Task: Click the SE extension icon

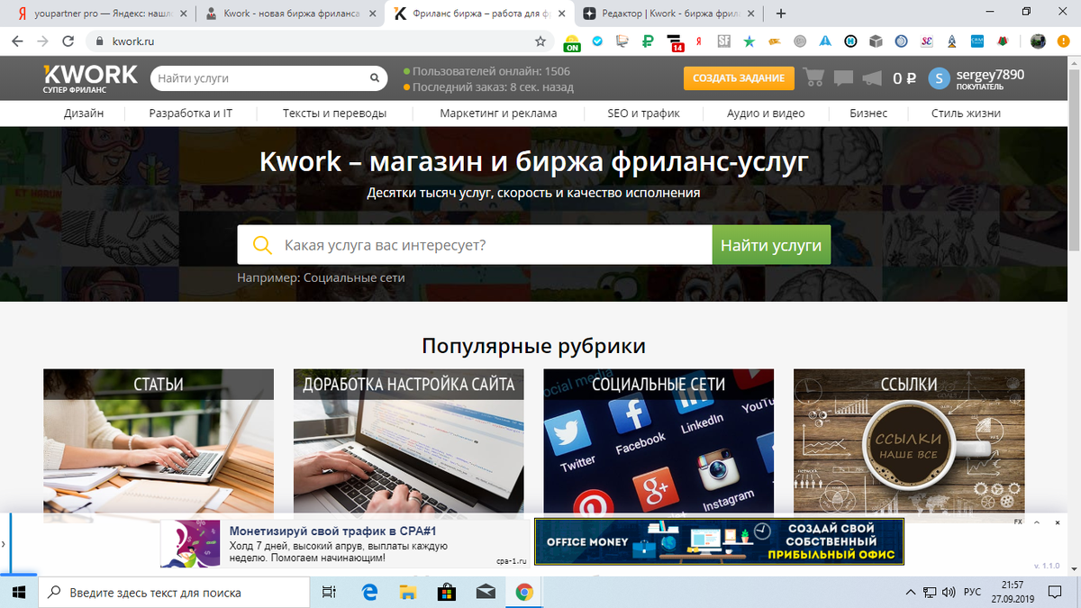Action: (x=926, y=41)
